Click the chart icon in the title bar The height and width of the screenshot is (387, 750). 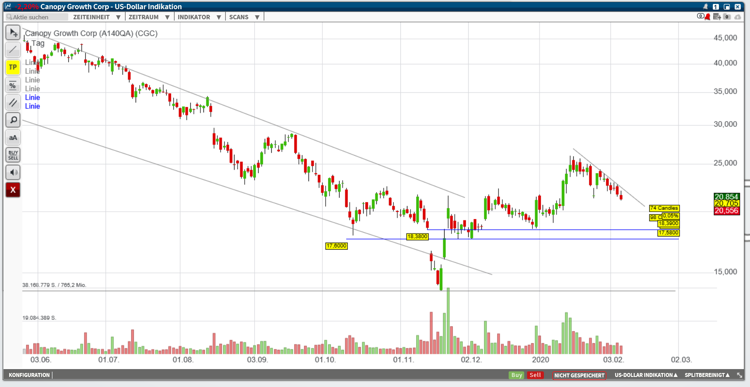pos(8,6)
